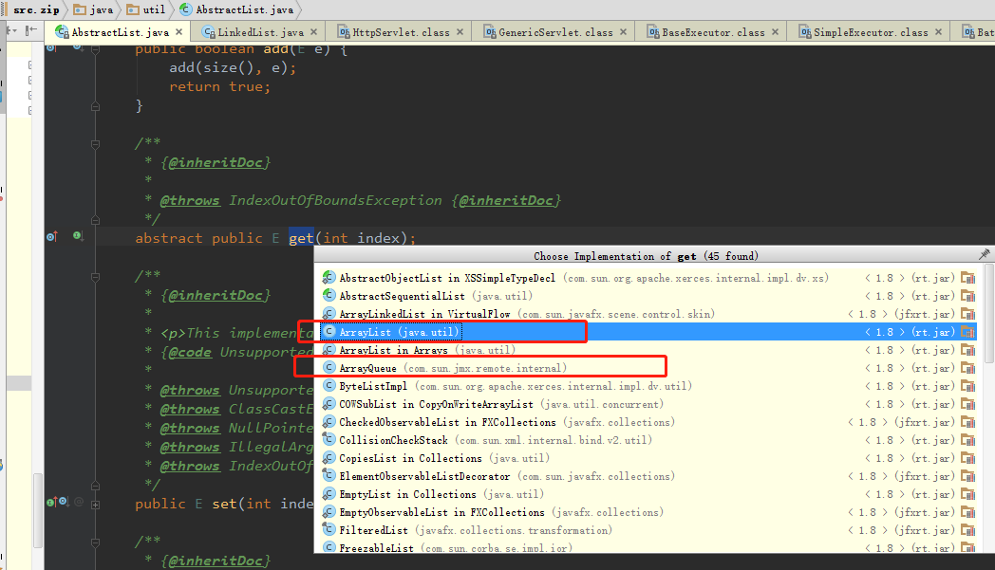Place cursor on get method name
995x570 pixels.
[x=301, y=238]
